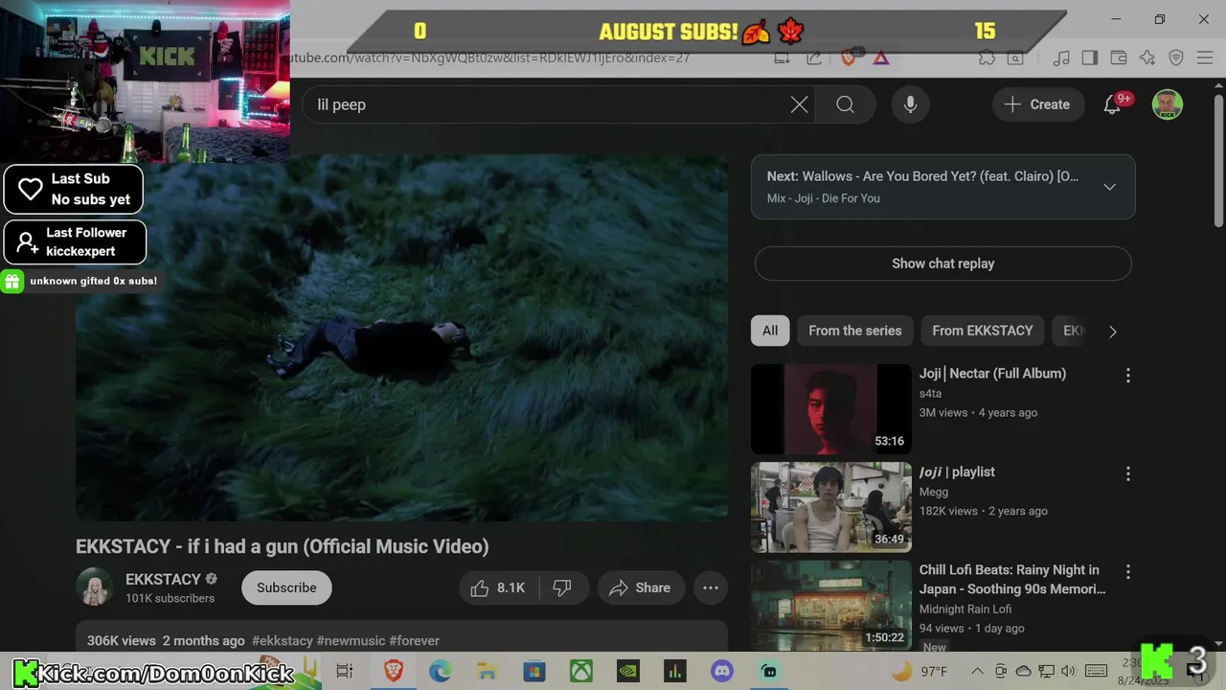Open the 'Joji | Nectar (Full Album)' thumbnail
Screen dimensions: 1226x690
[x=831, y=409]
